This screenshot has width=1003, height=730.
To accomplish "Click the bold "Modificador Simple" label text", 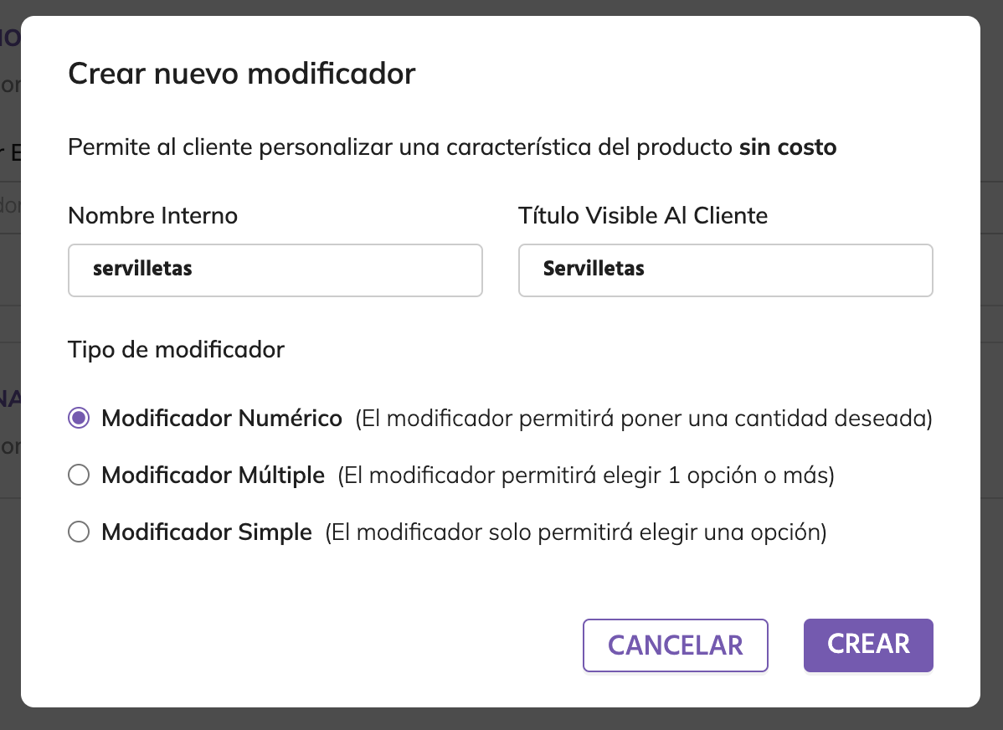I will pyautogui.click(x=207, y=532).
